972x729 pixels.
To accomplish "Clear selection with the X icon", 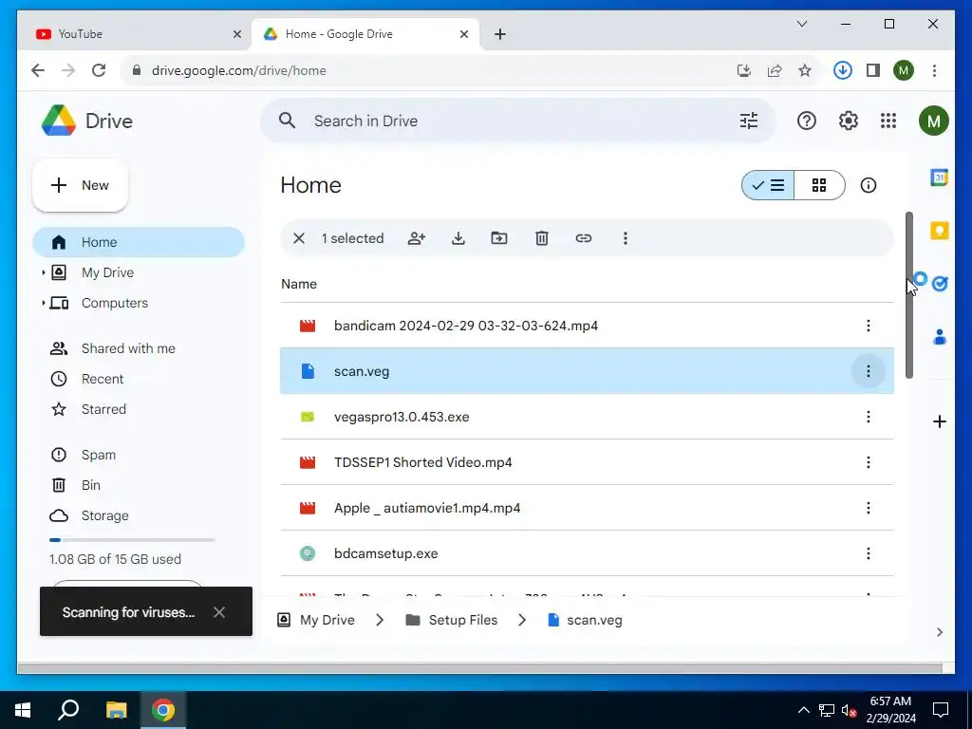I will pos(299,238).
